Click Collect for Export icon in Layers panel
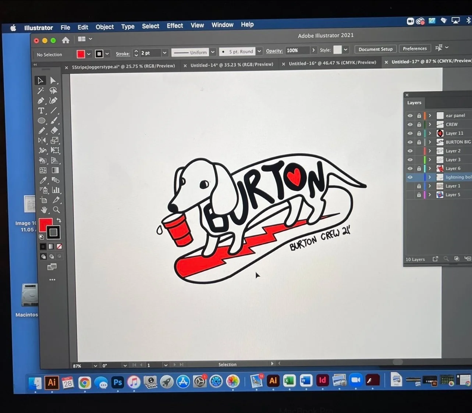Screen dimensions: 472x413 (x=435, y=259)
